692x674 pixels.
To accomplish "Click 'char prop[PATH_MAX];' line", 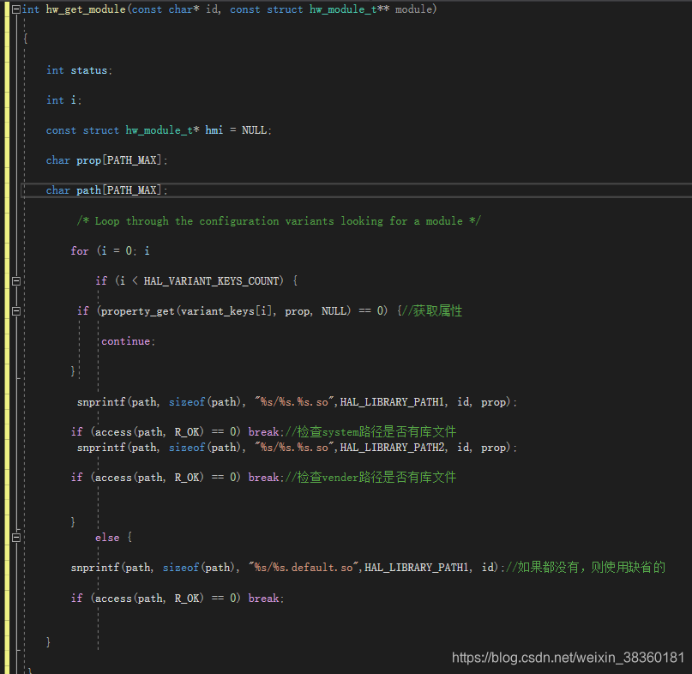I will pos(107,160).
